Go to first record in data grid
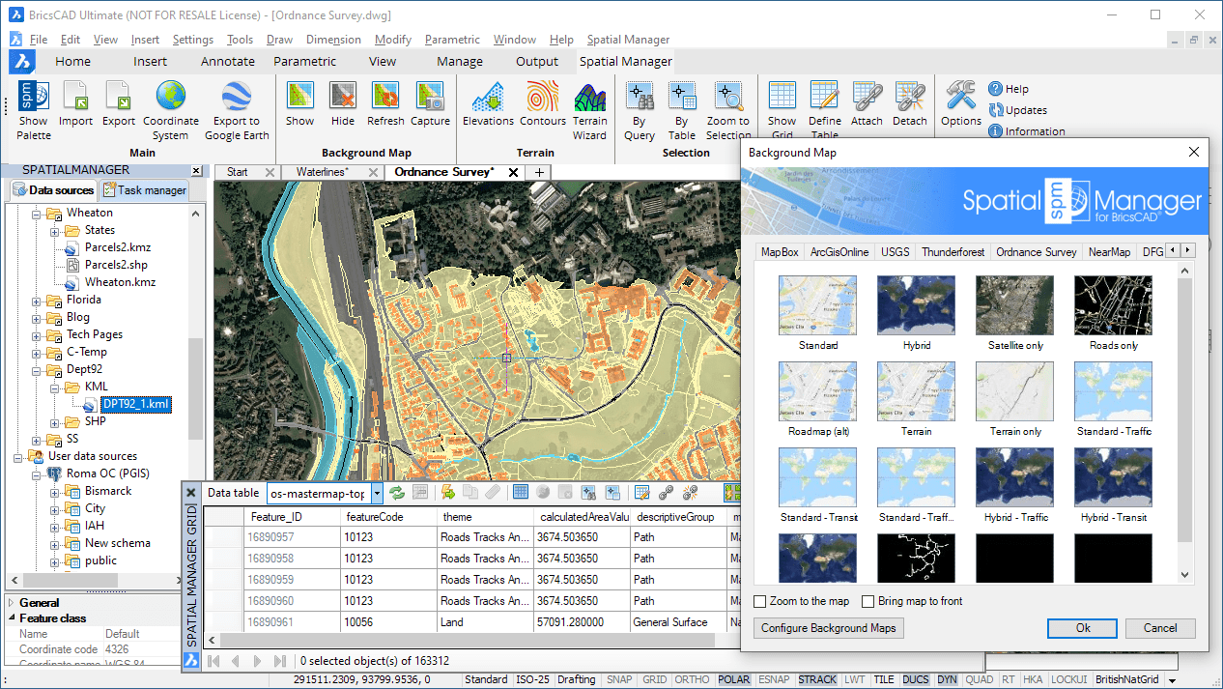 (x=213, y=661)
